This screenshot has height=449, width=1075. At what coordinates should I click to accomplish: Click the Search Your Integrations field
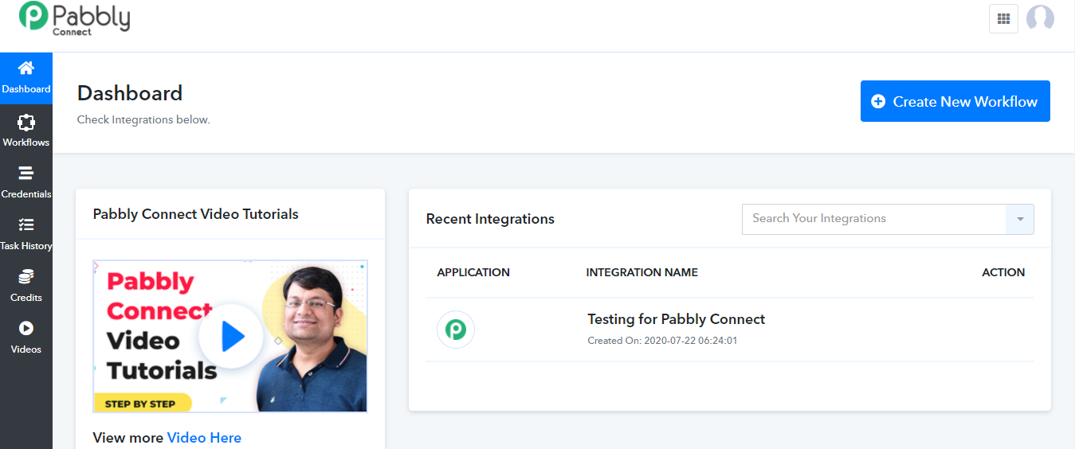pos(873,219)
